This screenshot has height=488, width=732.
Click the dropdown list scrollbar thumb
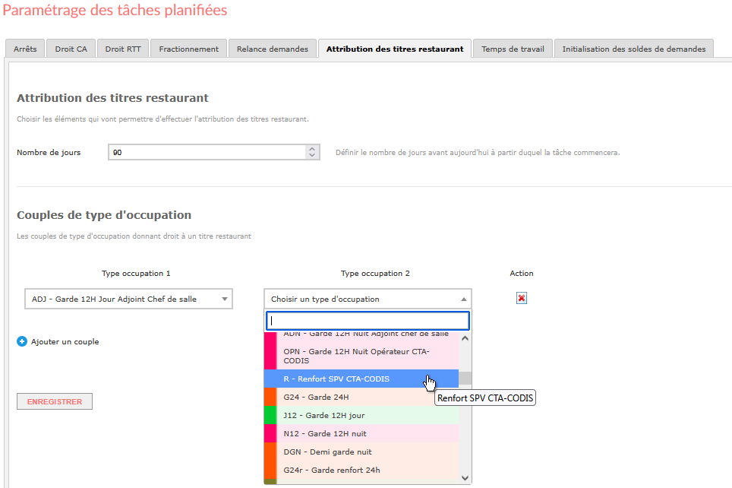coord(465,378)
